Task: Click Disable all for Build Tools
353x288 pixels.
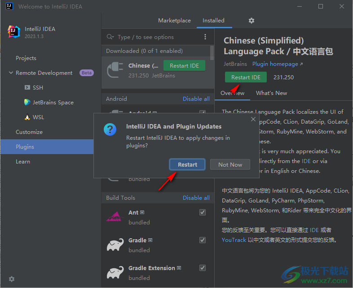Action: click(x=196, y=198)
